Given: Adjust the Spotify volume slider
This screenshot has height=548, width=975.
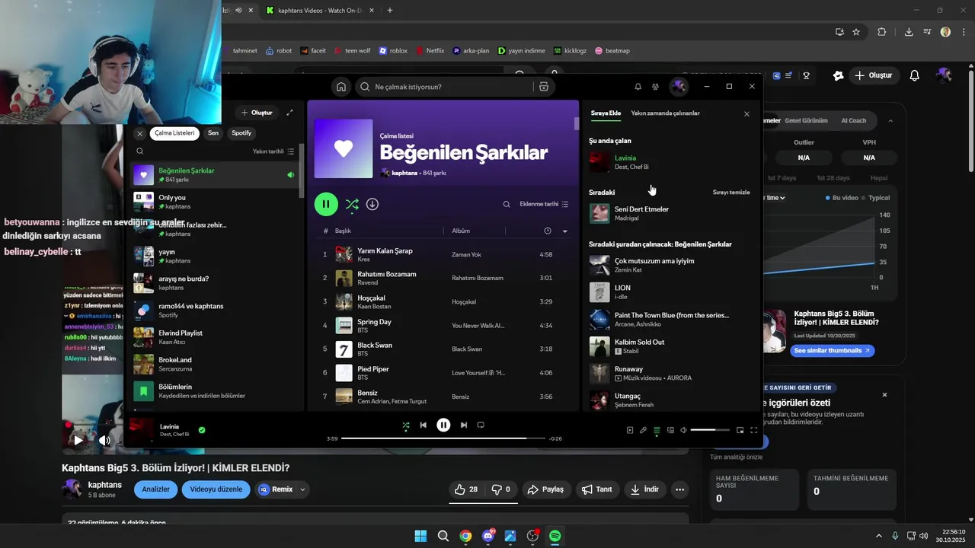Looking at the screenshot, I should coord(710,430).
